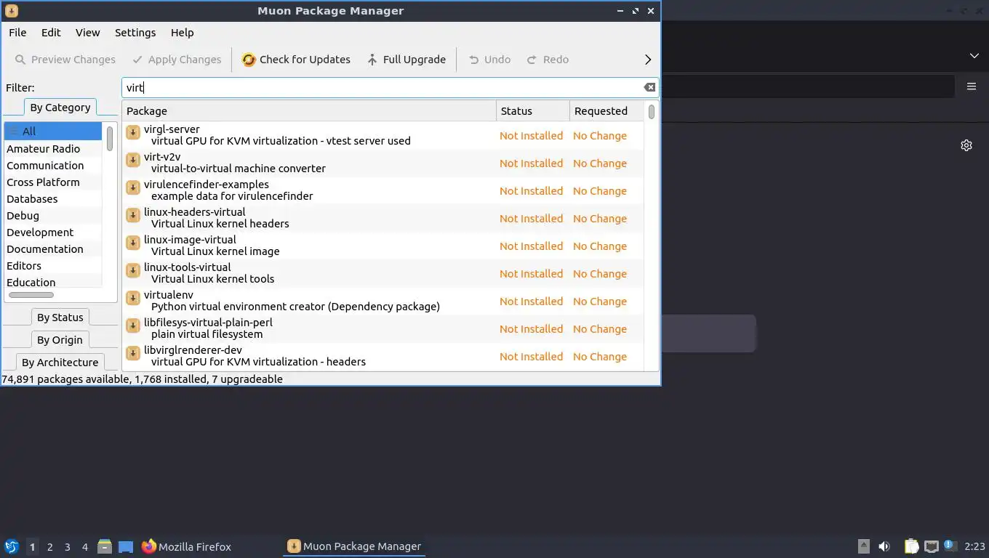This screenshot has height=558, width=989.
Task: Click the virulencefinder-examples package icon
Action: (x=133, y=187)
